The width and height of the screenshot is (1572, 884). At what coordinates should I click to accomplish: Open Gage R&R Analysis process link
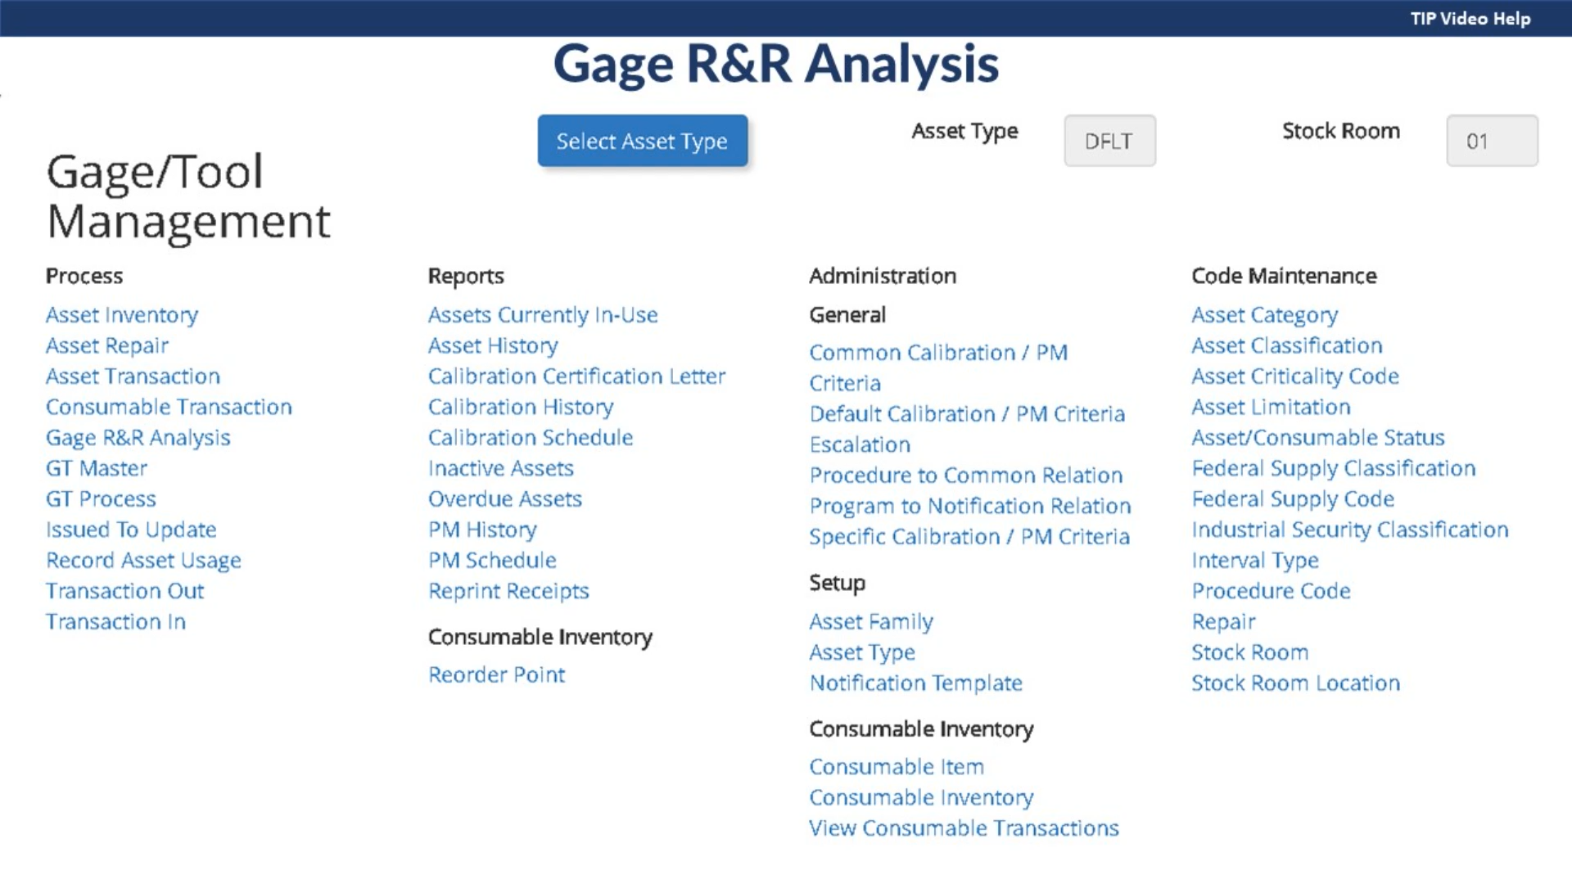[138, 438]
